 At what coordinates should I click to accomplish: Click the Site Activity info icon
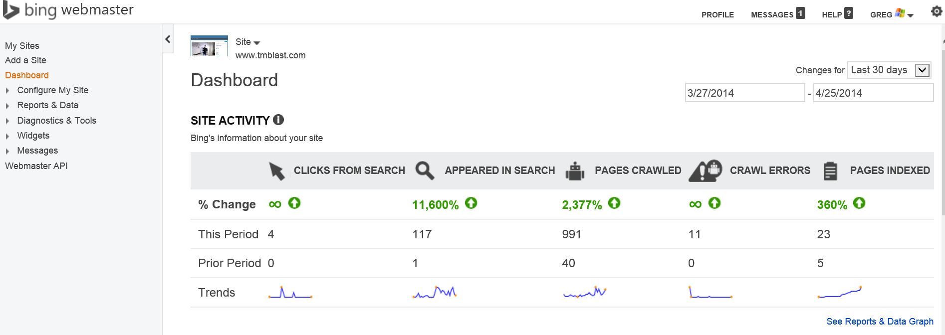coord(278,120)
